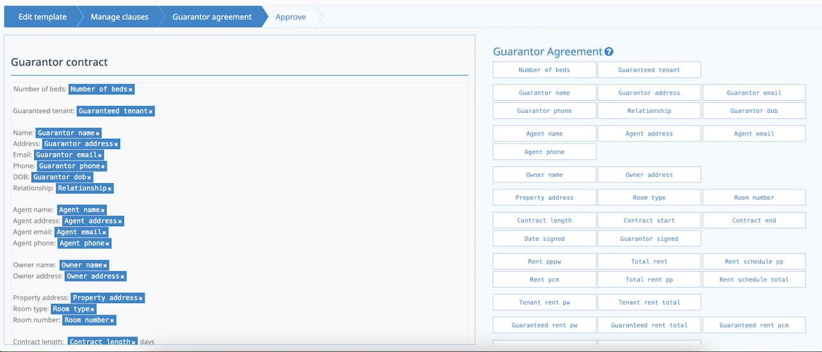Open the Guarantor Agreement help icon
The width and height of the screenshot is (822, 352).
tap(609, 52)
